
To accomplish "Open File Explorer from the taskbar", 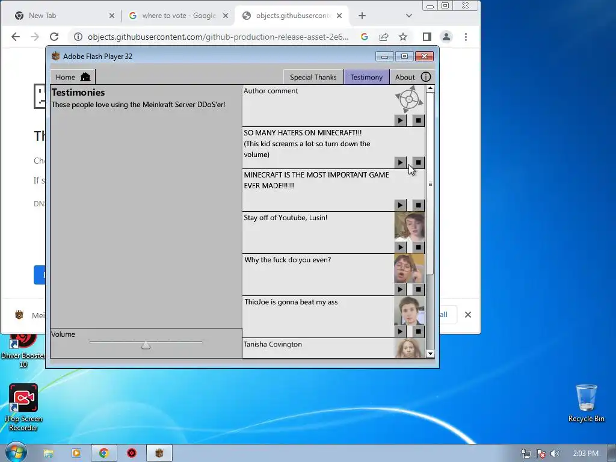I will click(x=48, y=454).
